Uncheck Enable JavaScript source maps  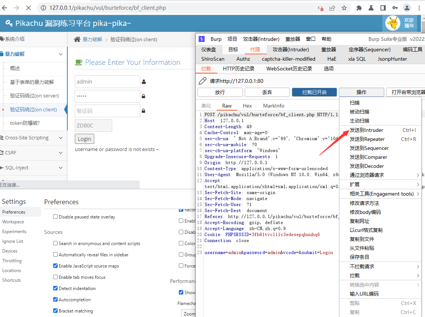[x=55, y=266]
